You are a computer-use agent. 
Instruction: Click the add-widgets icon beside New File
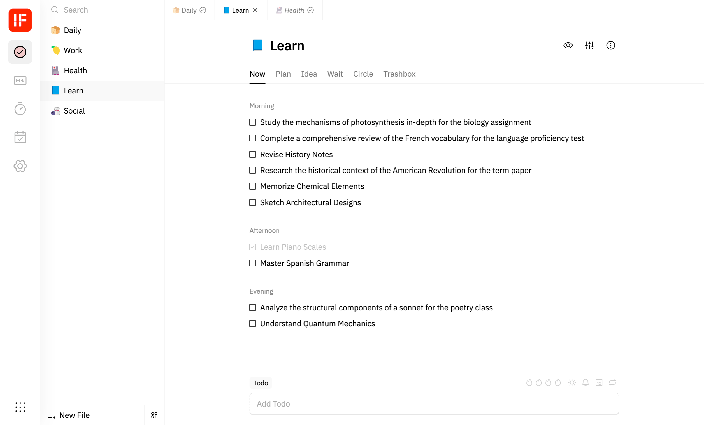[x=154, y=415]
